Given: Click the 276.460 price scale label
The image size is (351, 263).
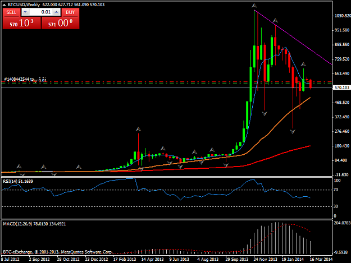Looking at the screenshot, I should pos(342,131).
